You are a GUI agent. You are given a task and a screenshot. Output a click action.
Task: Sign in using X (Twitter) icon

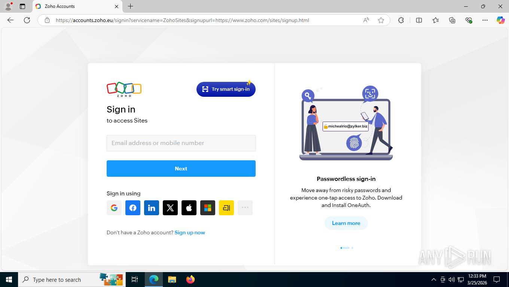pos(170,208)
